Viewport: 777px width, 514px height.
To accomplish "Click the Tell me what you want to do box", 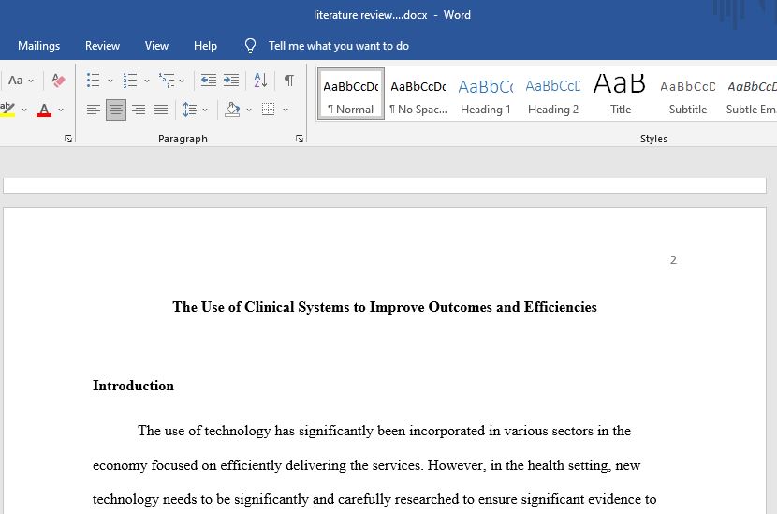I will click(x=339, y=46).
